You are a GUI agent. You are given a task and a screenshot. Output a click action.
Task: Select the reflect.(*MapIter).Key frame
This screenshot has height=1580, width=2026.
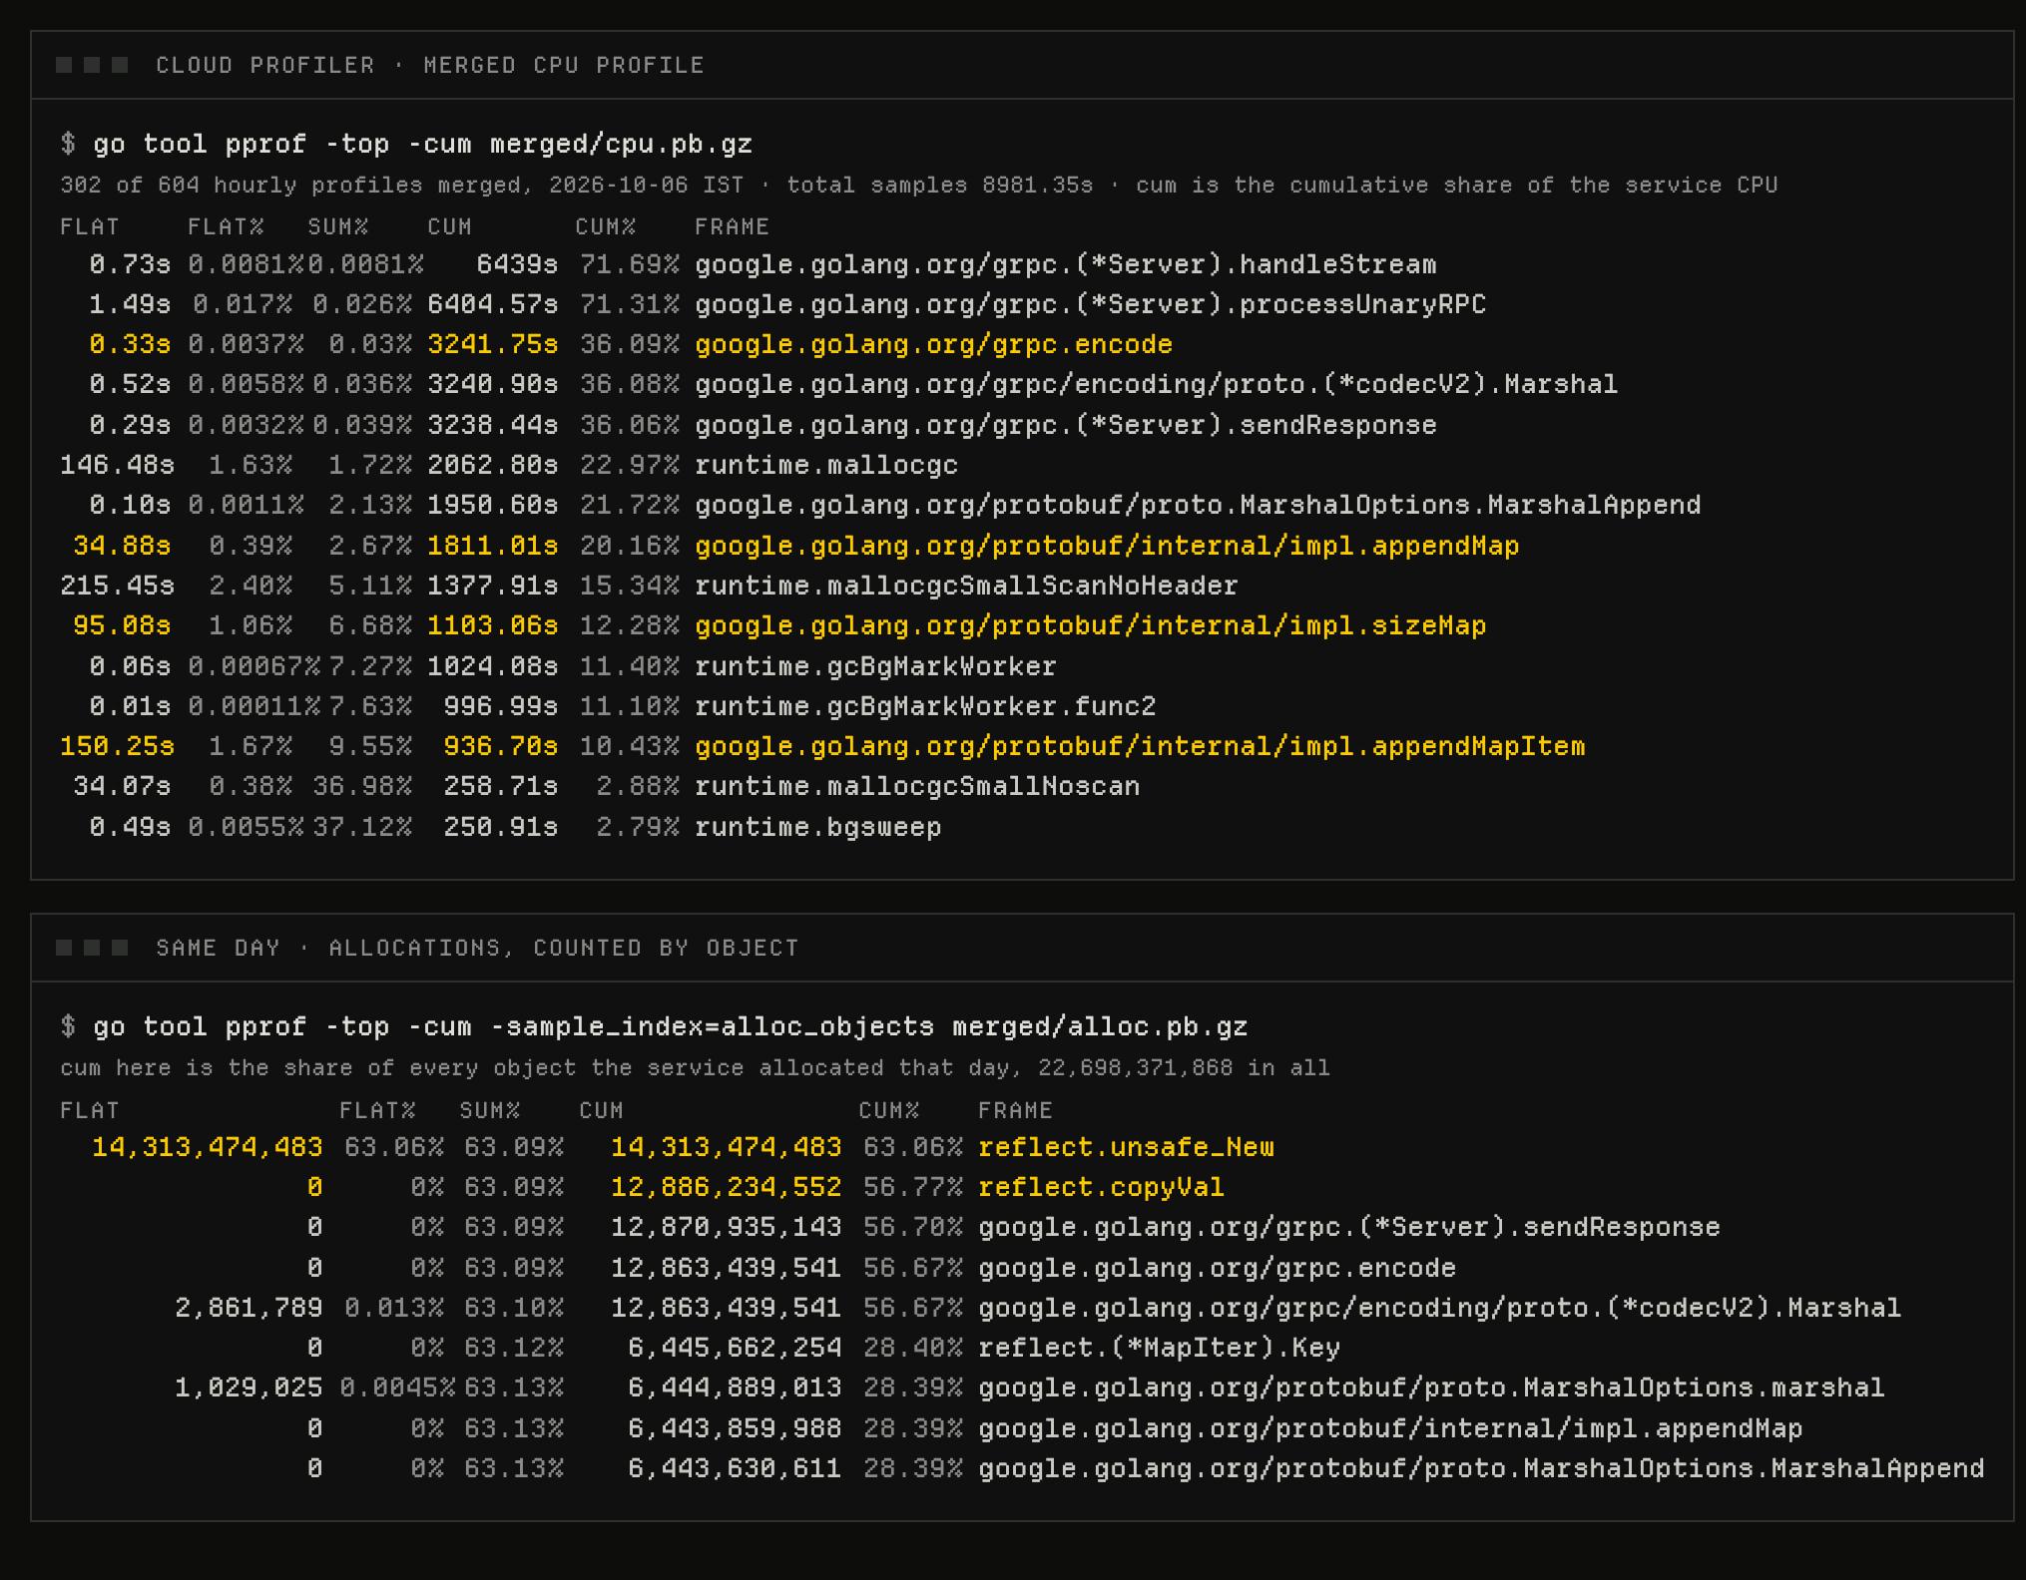coord(1159,1348)
